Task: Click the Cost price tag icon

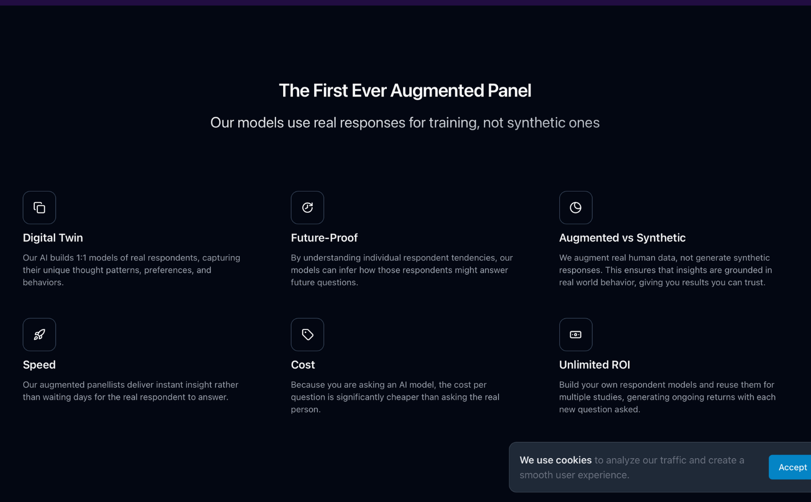Action: pos(307,334)
